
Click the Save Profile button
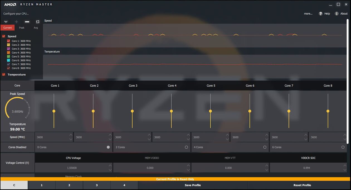[192, 185]
